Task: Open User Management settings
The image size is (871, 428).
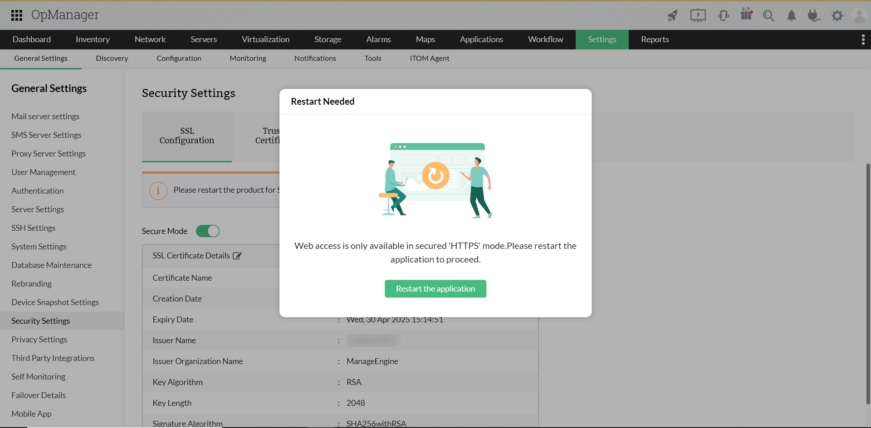Action: coord(43,172)
